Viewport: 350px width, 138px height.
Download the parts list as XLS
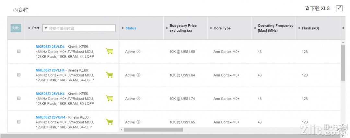pos(317,8)
